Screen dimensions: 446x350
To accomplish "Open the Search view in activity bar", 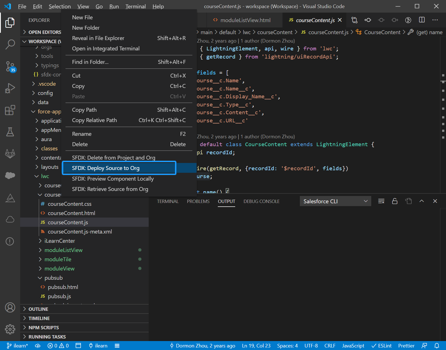I will (x=10, y=44).
